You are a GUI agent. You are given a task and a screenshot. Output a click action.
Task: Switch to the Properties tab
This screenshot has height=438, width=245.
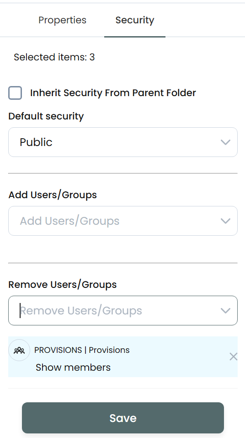coord(62,20)
